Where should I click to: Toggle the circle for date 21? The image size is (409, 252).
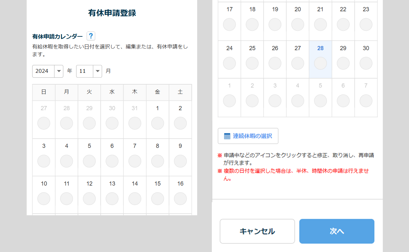(x=320, y=25)
